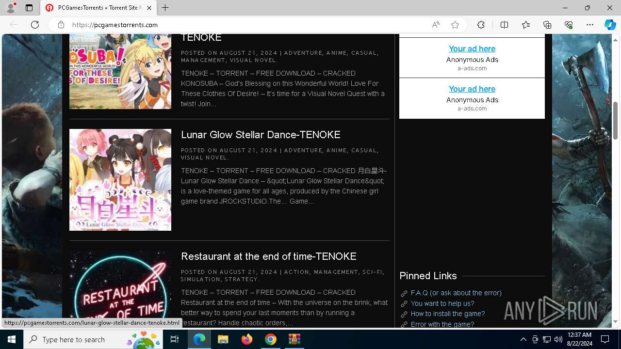The image size is (621, 349).
Task: Click the Pinned Links heading
Action: pyautogui.click(x=428, y=276)
